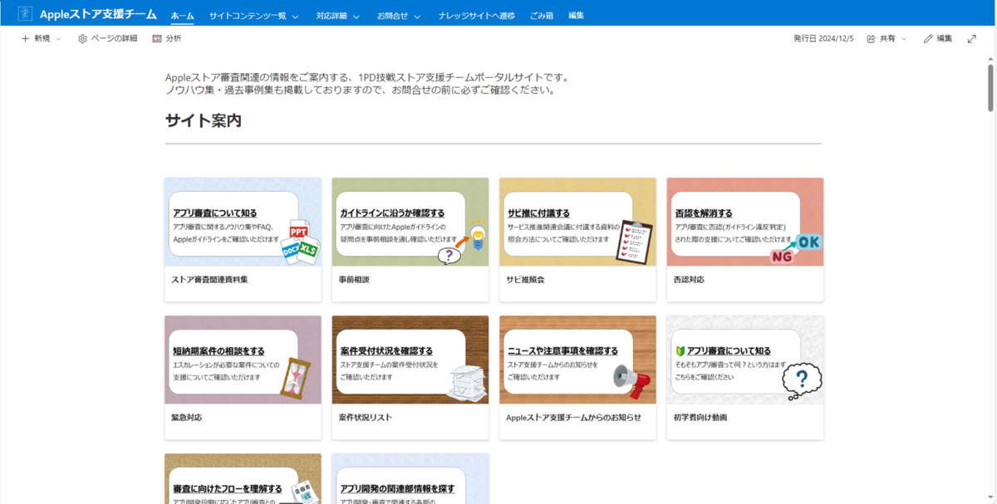This screenshot has width=997, height=504.
Task: Open the お問合せ menu
Action: [x=392, y=16]
